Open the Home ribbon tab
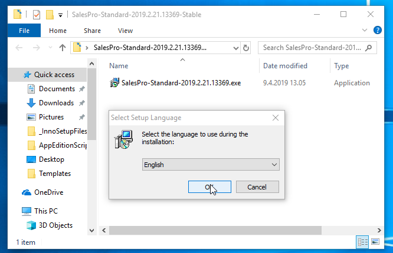This screenshot has width=393, height=253. tap(58, 31)
